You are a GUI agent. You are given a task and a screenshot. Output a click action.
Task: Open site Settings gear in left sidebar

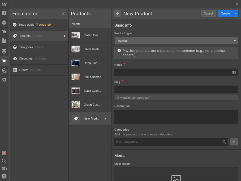pos(4,80)
